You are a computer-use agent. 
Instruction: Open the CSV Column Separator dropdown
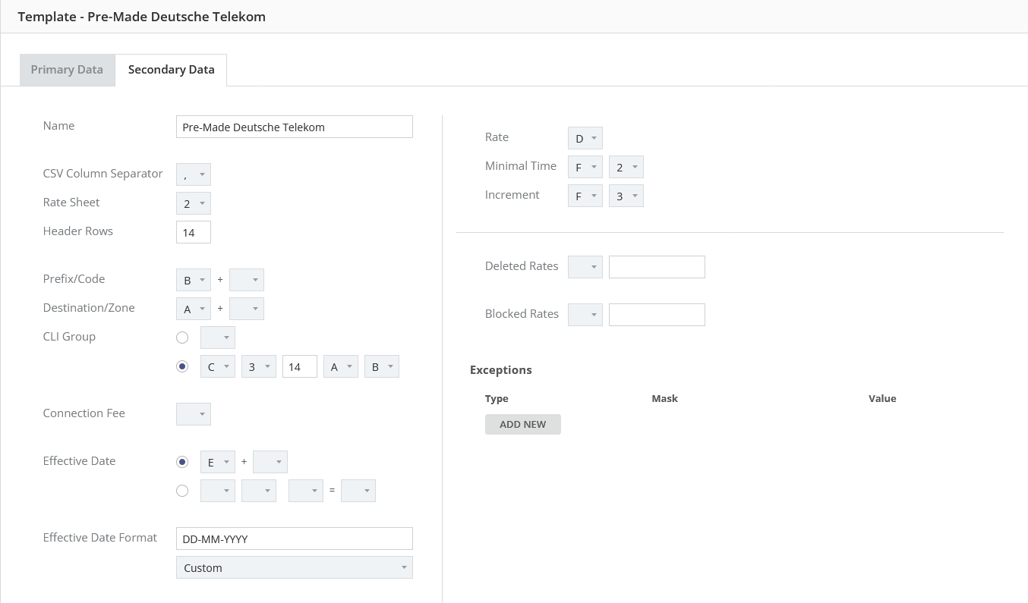pyautogui.click(x=193, y=174)
